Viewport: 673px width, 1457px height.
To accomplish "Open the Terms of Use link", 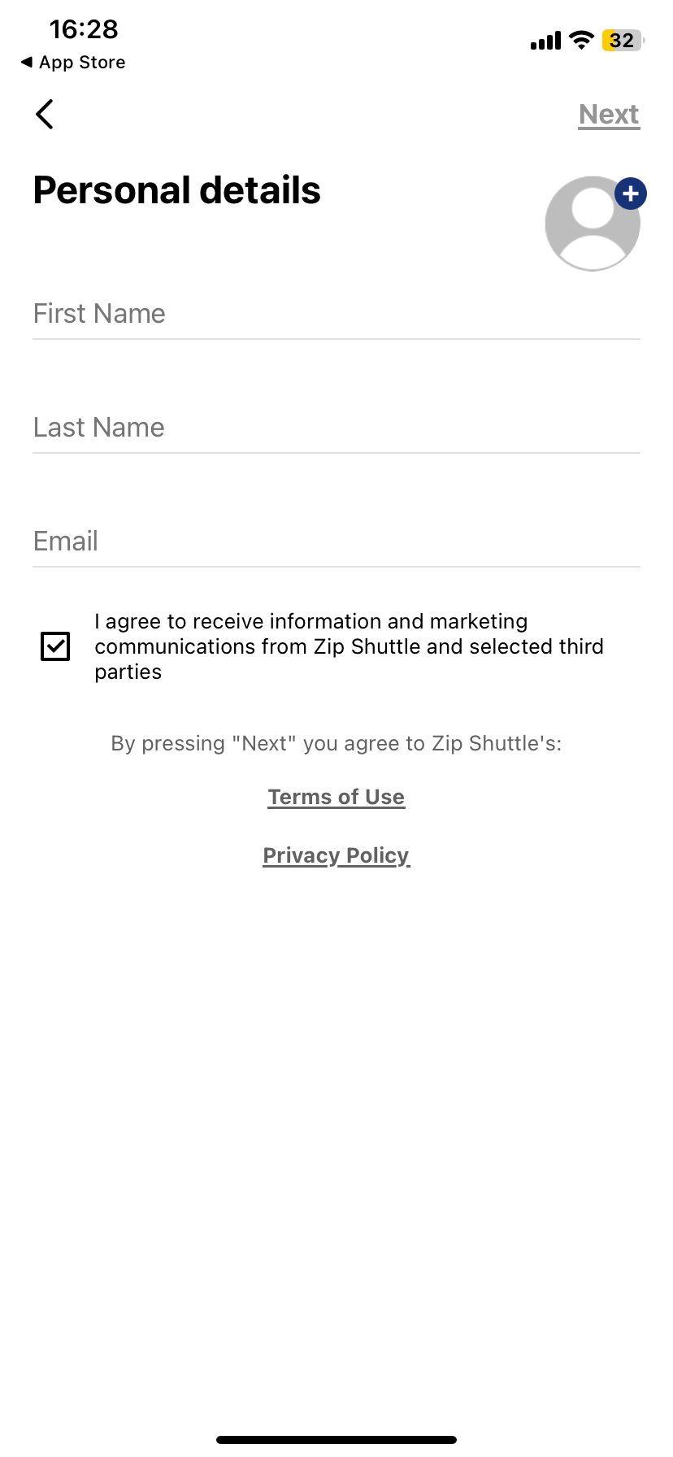I will click(x=336, y=797).
